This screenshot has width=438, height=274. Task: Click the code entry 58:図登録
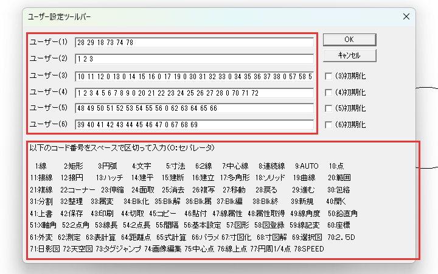pos(269,225)
